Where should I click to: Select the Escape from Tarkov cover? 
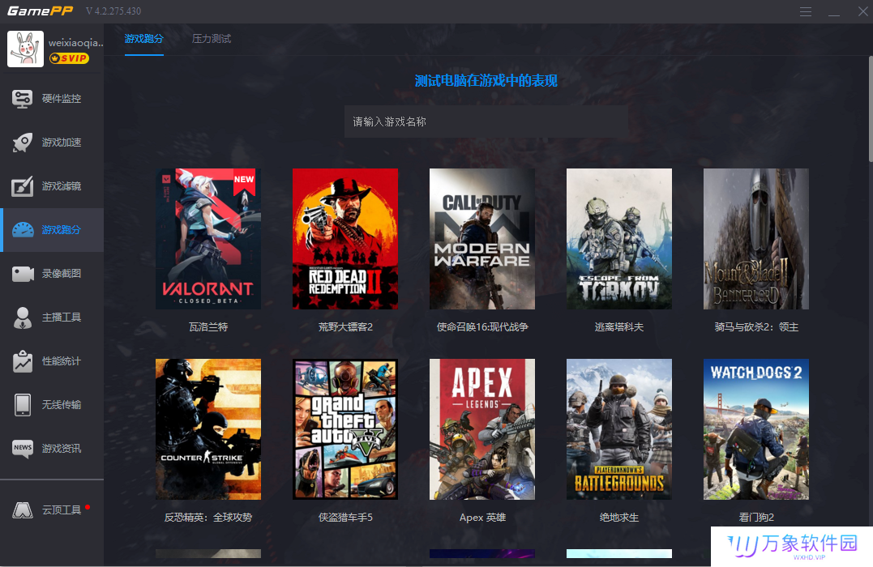point(619,239)
